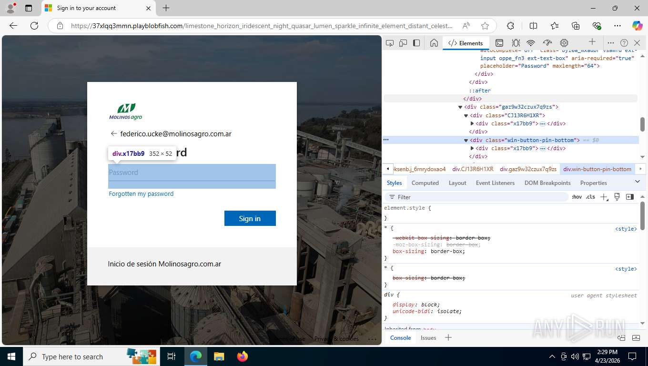
Task: Expand x17bb9 div under CJ13R6H1XR
Action: (x=472, y=123)
